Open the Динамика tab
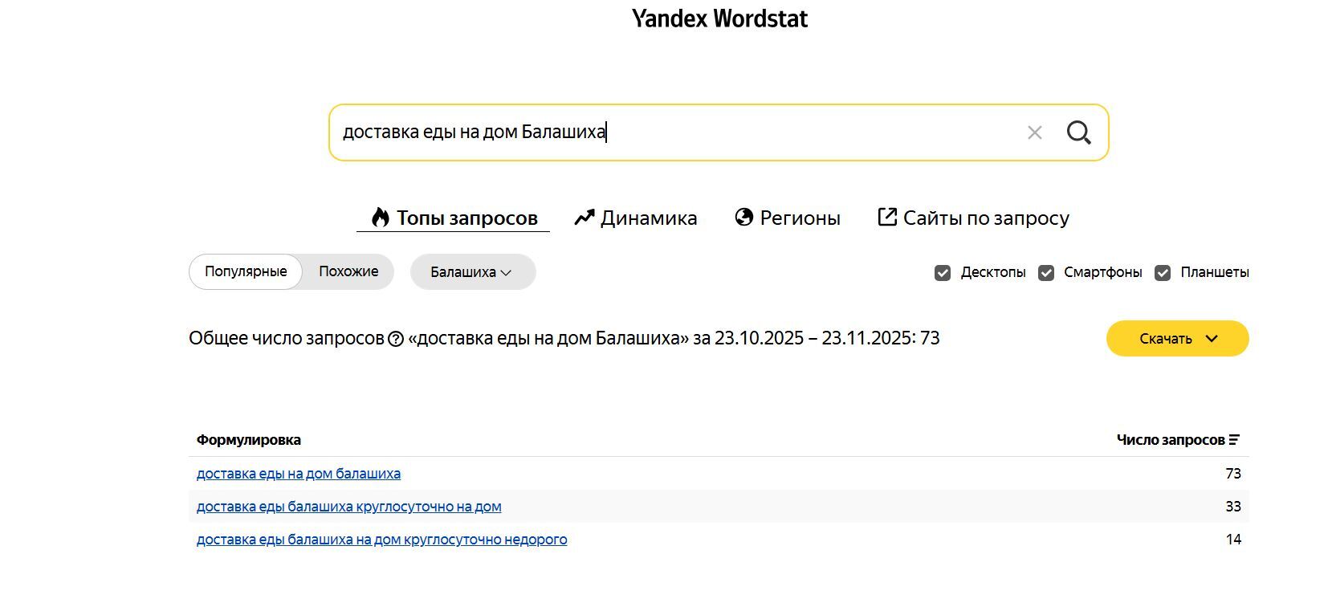The image size is (1328, 603). (x=648, y=218)
